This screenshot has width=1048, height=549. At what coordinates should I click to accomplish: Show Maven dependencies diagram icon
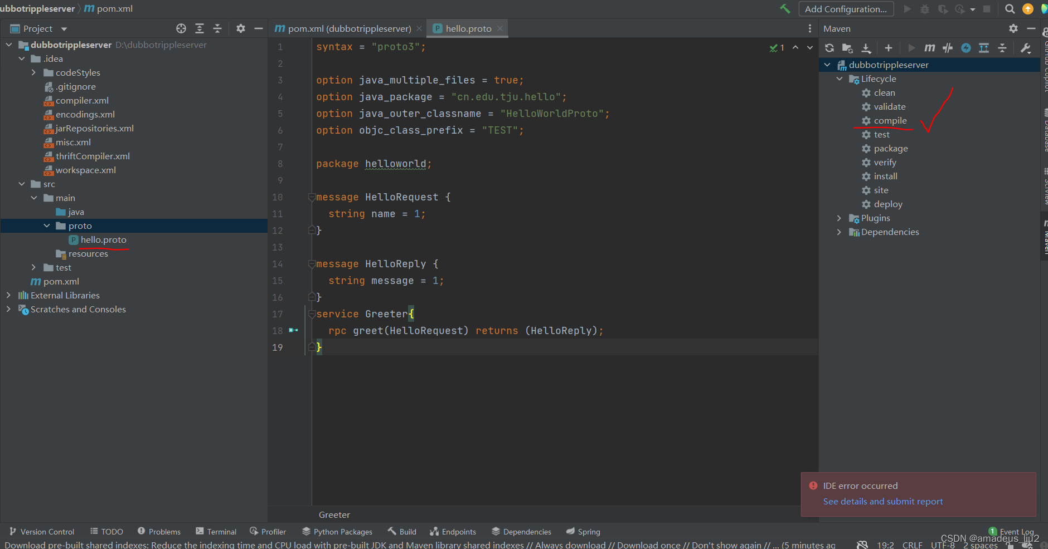pyautogui.click(x=984, y=48)
